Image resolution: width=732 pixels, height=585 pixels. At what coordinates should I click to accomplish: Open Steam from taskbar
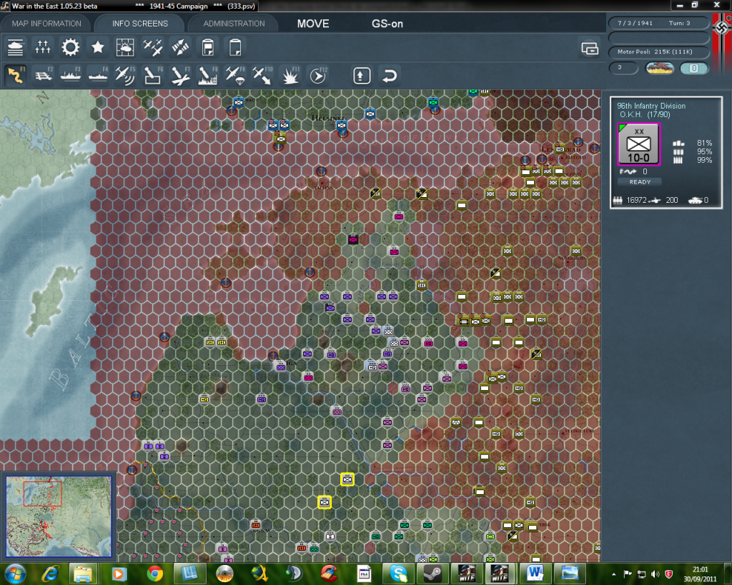(434, 574)
